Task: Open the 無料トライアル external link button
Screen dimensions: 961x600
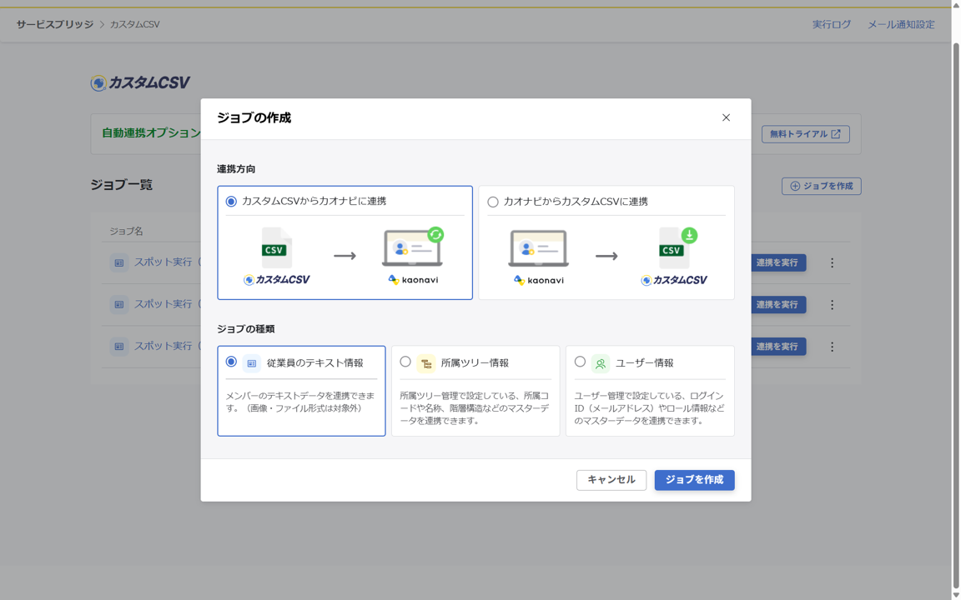Action: [x=805, y=134]
